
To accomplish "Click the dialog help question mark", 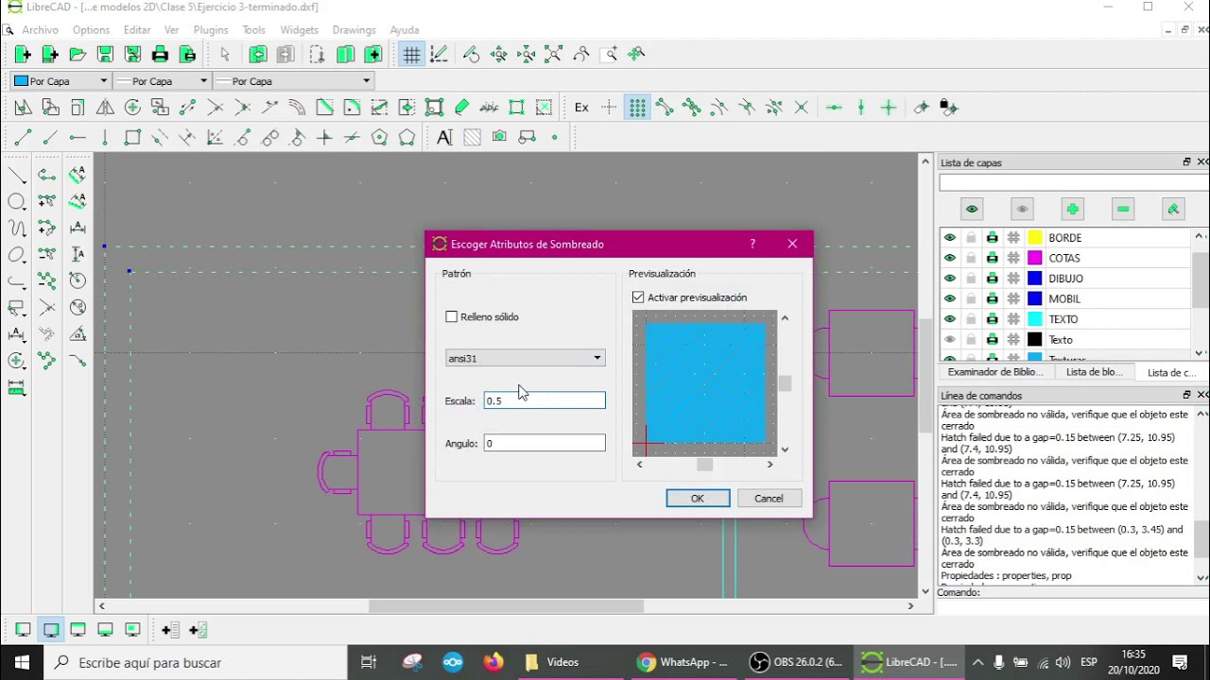I will tap(752, 244).
